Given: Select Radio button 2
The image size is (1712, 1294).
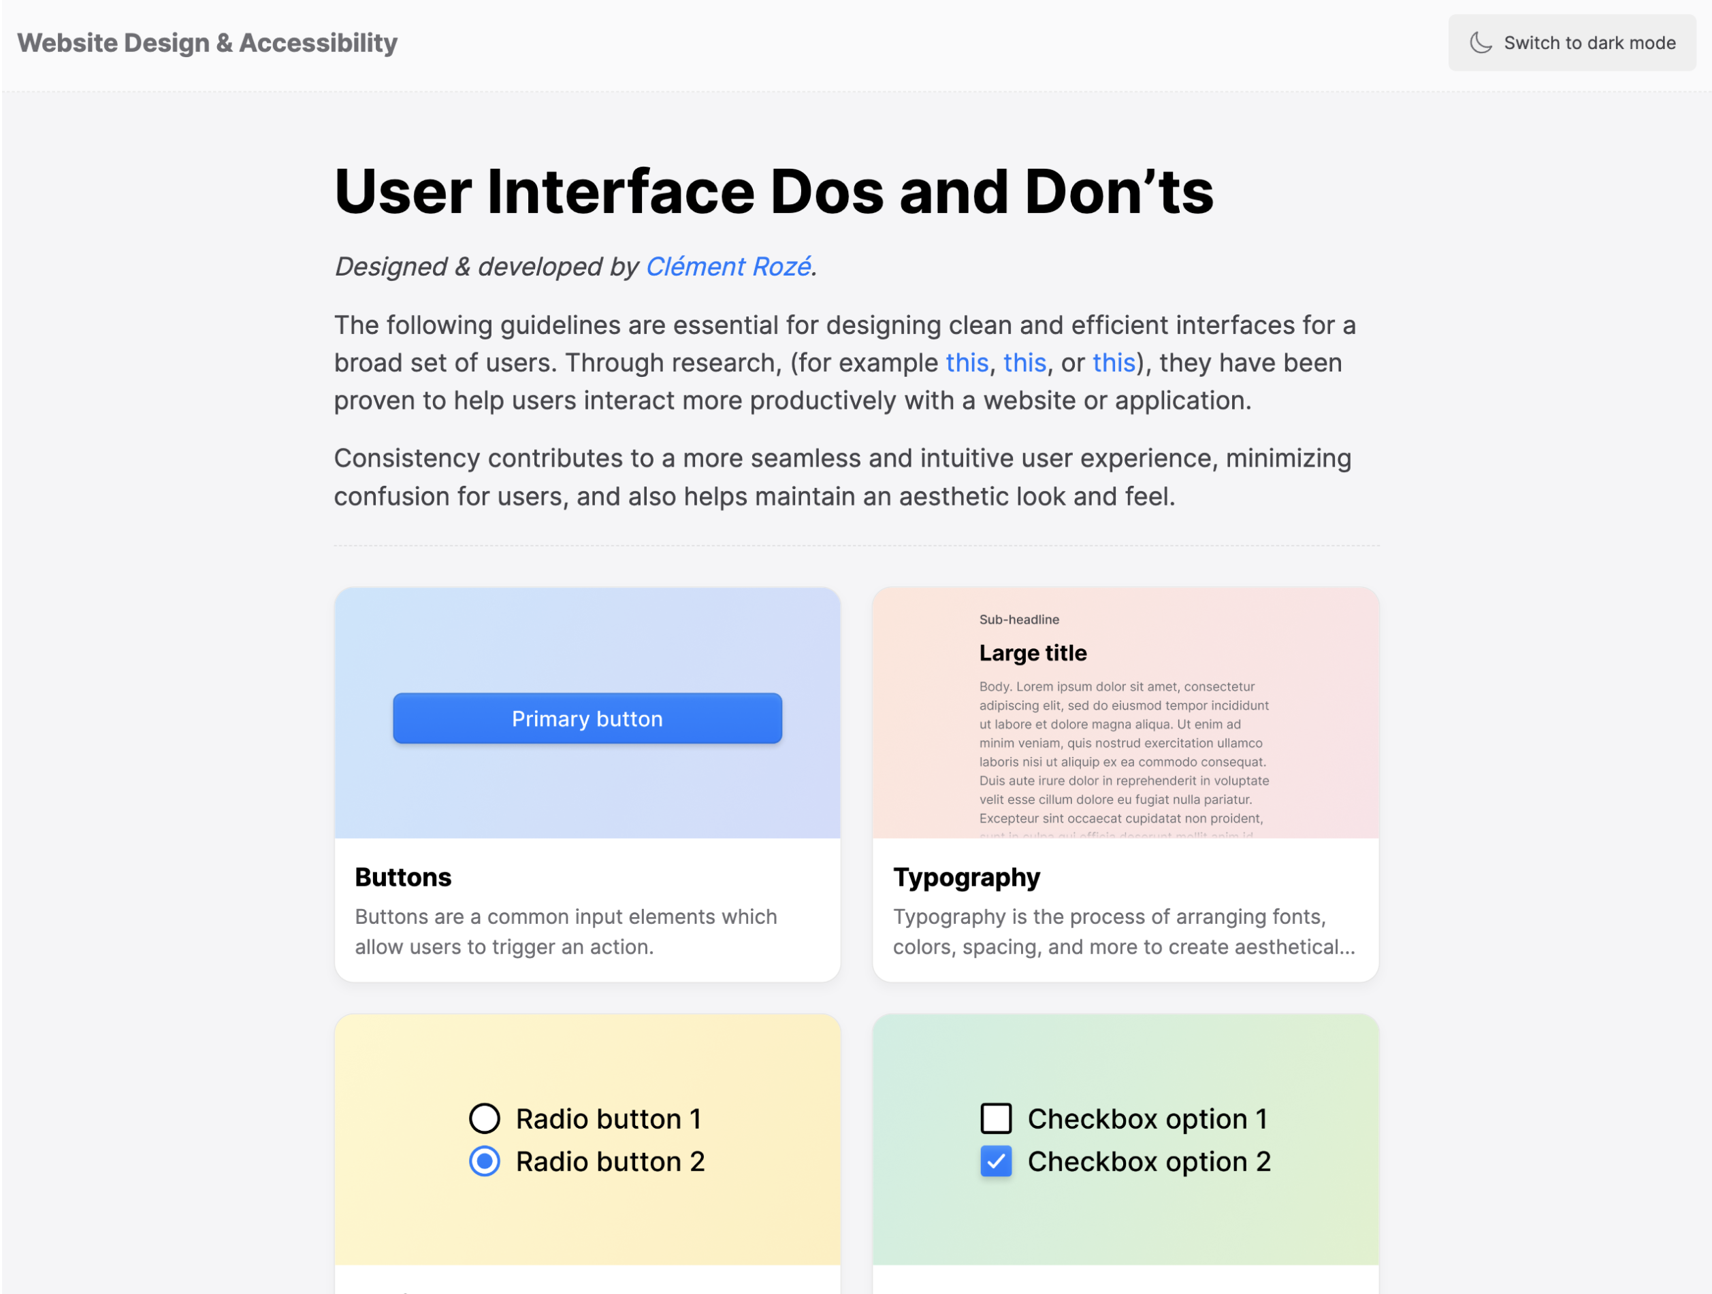Looking at the screenshot, I should 485,1161.
